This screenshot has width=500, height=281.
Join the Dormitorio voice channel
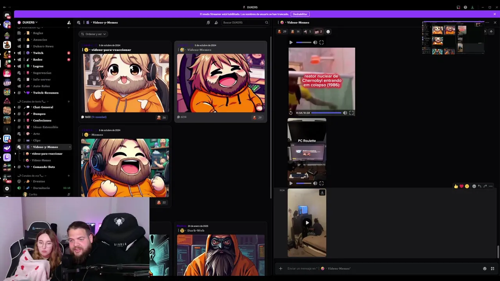click(41, 188)
